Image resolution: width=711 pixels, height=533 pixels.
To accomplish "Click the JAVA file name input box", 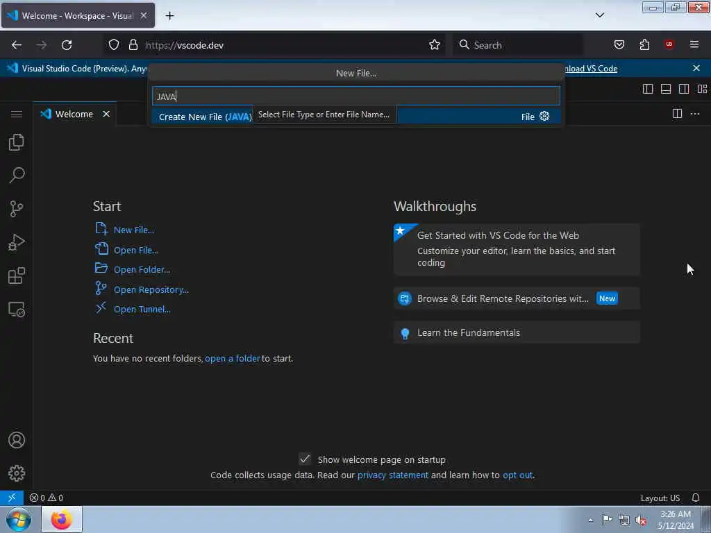I will (356, 96).
